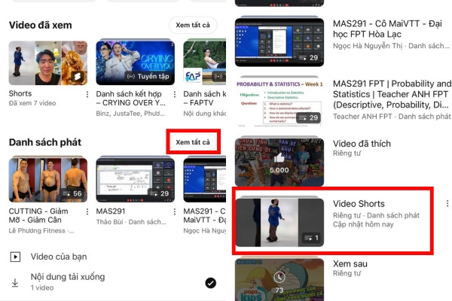The height and width of the screenshot is (301, 452).
Task: Click 'CUTTING - Giảm Mỡ - Giảm Cân' title
Action: coord(38,215)
